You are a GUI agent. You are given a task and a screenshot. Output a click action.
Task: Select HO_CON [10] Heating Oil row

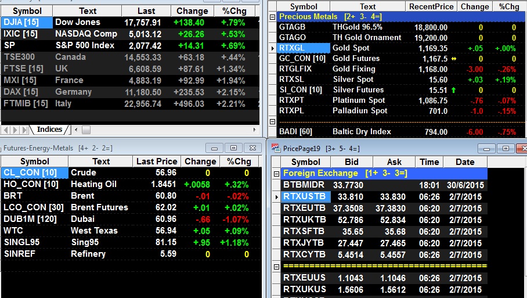tap(131, 184)
